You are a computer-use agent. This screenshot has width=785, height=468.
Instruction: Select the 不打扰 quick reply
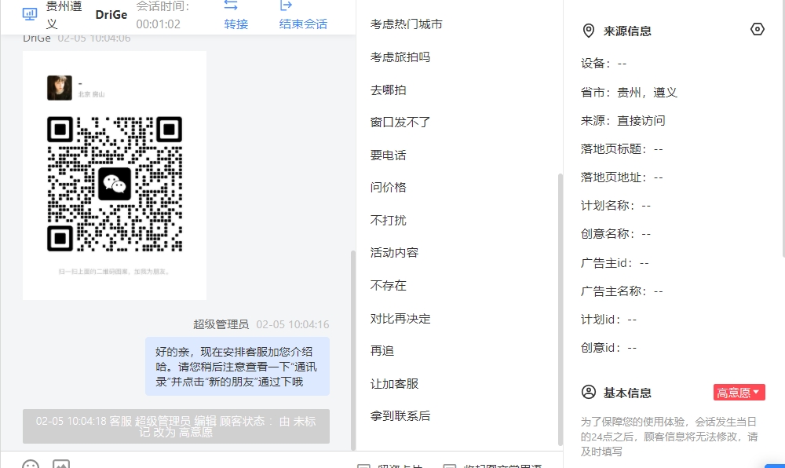pyautogui.click(x=388, y=220)
